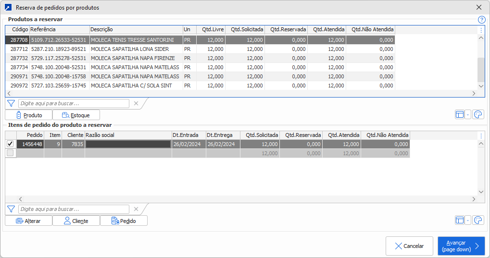
Task: Click the Estoque button
Action: point(76,115)
